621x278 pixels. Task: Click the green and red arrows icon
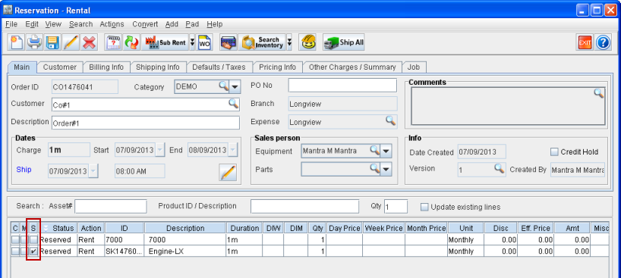tap(131, 42)
